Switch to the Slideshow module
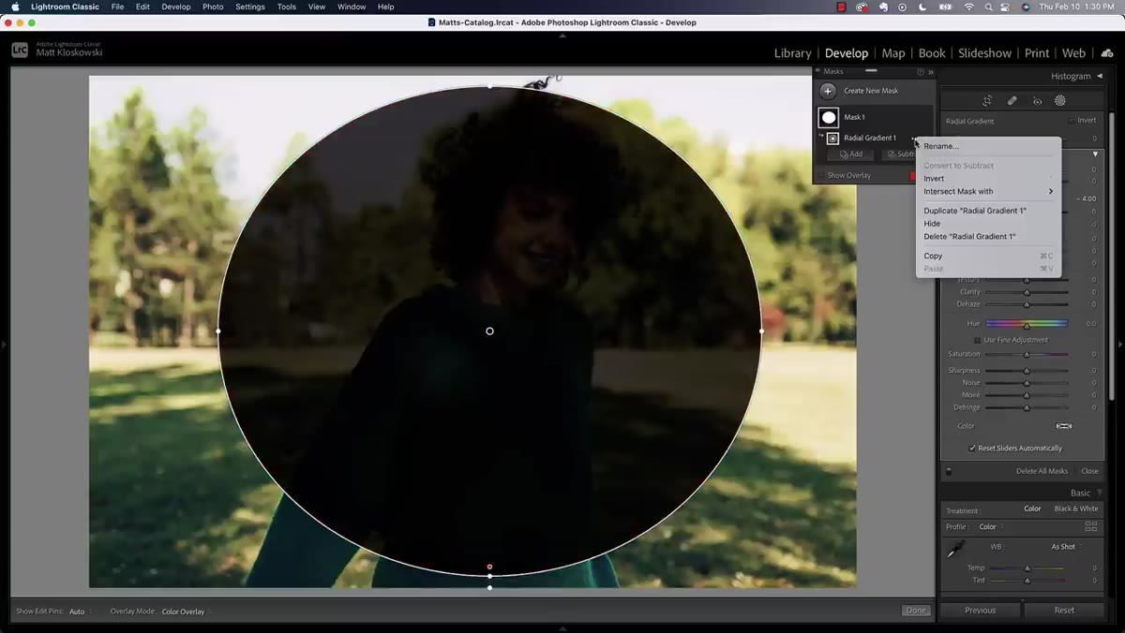The height and width of the screenshot is (633, 1125). tap(984, 53)
